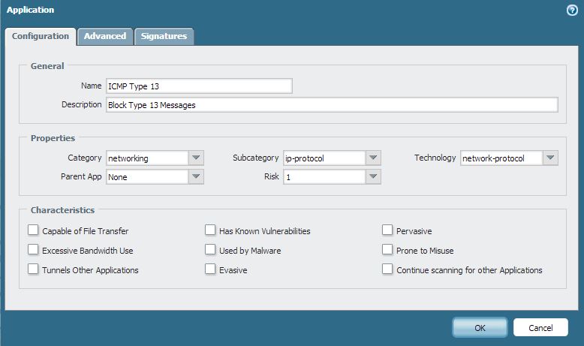
Task: Toggle Tunnels Other Applications checkbox
Action: point(33,269)
